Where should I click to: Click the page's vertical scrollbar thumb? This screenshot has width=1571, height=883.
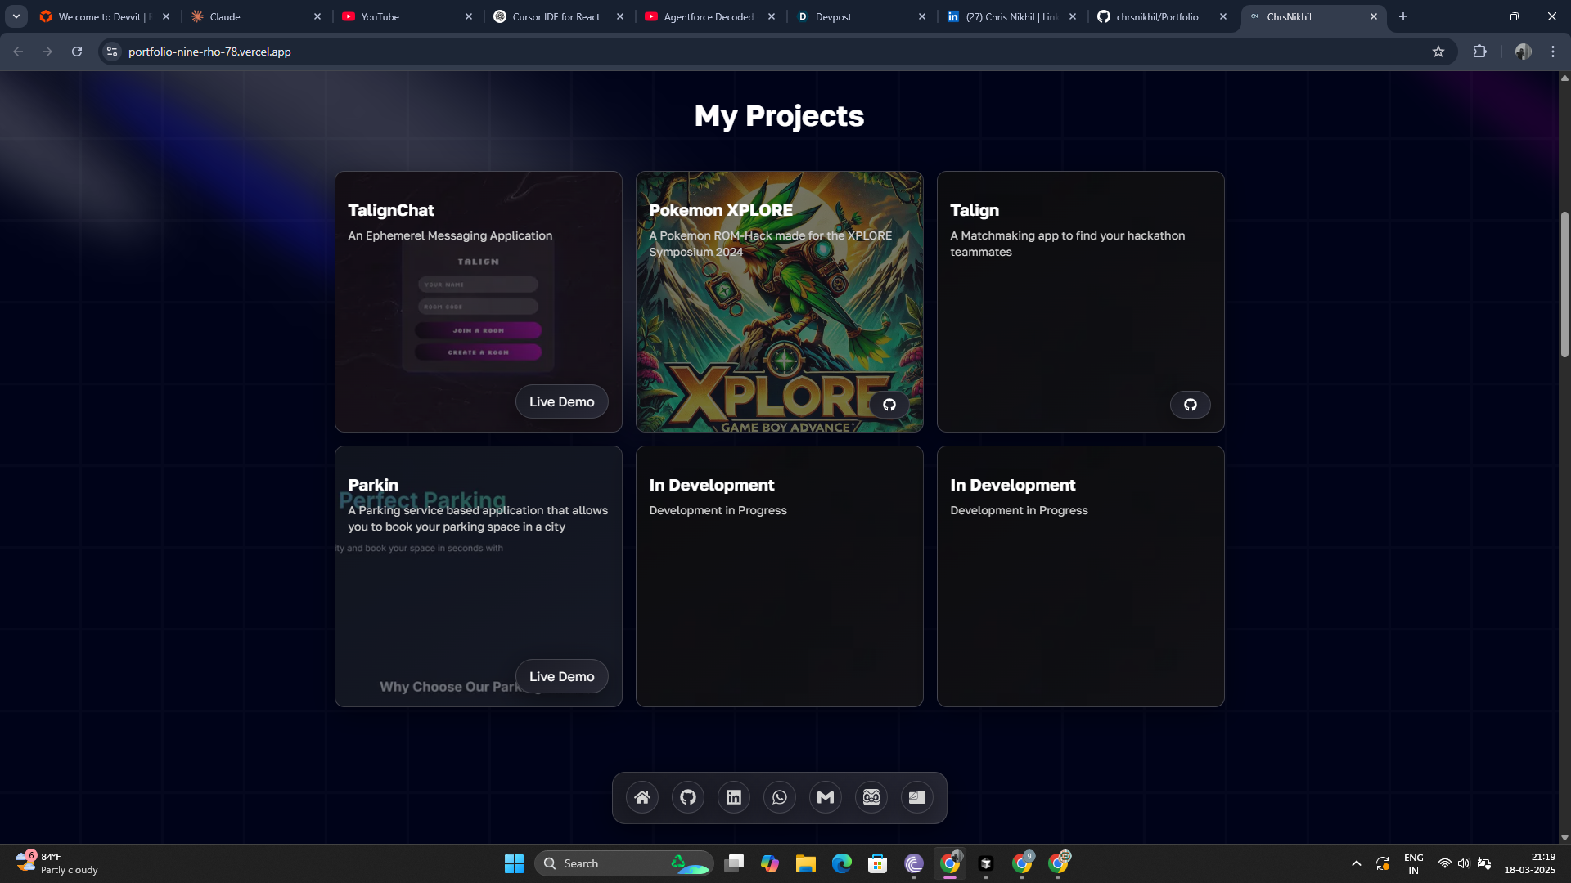(1564, 284)
